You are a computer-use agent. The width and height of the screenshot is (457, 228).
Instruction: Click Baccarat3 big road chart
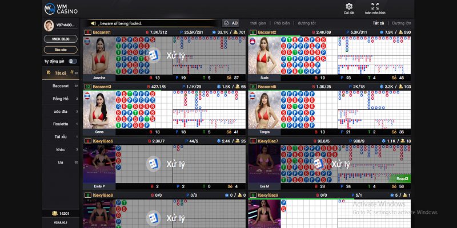pyautogui.click(x=209, y=100)
